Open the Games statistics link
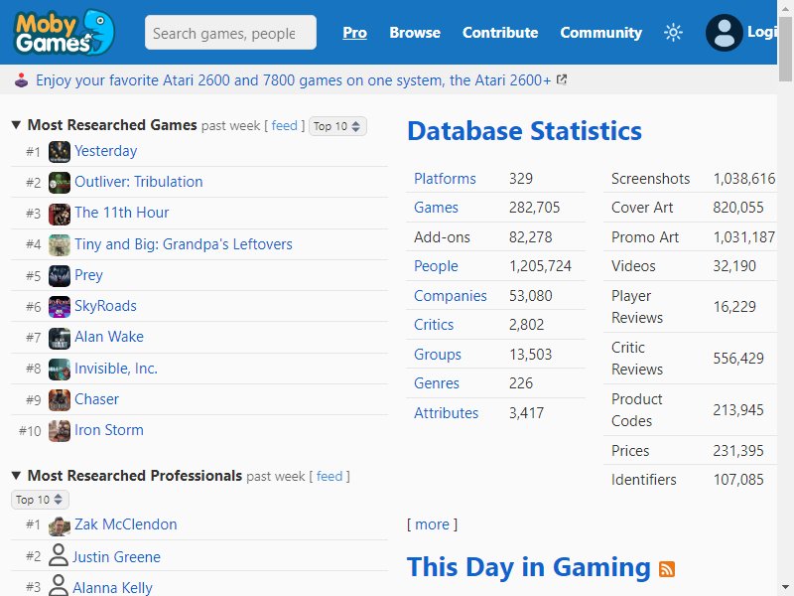Screen dimensions: 794x596 (436, 208)
